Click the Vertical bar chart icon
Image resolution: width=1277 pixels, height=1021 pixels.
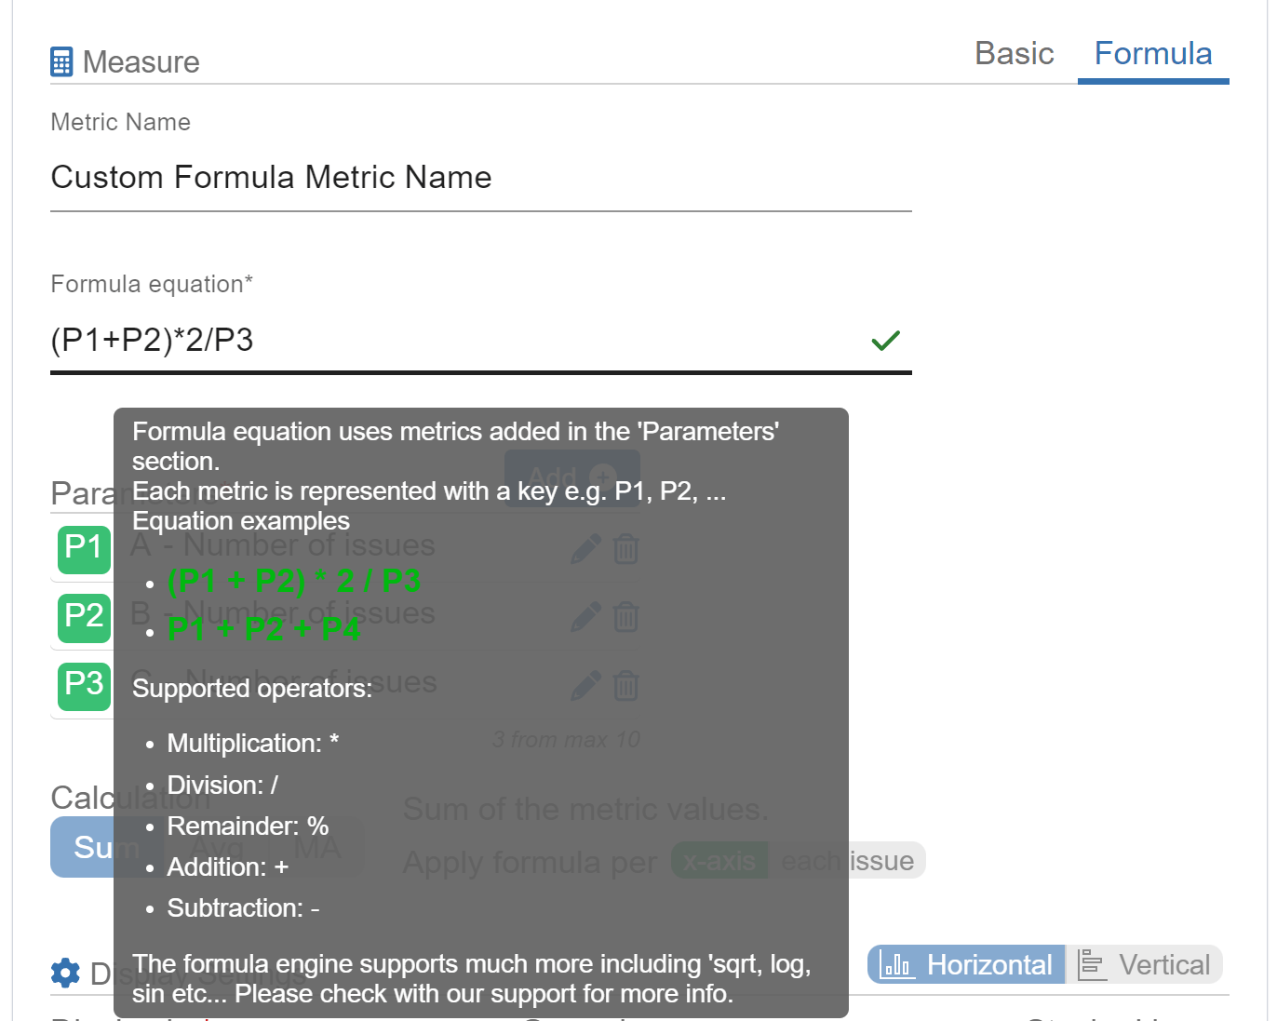[1090, 964]
